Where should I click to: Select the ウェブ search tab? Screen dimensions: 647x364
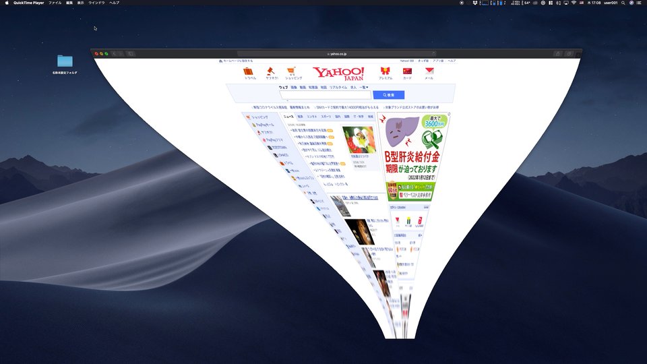(x=283, y=88)
